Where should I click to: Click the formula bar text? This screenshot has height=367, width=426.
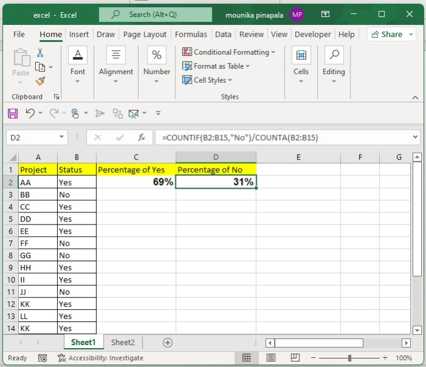click(x=240, y=138)
